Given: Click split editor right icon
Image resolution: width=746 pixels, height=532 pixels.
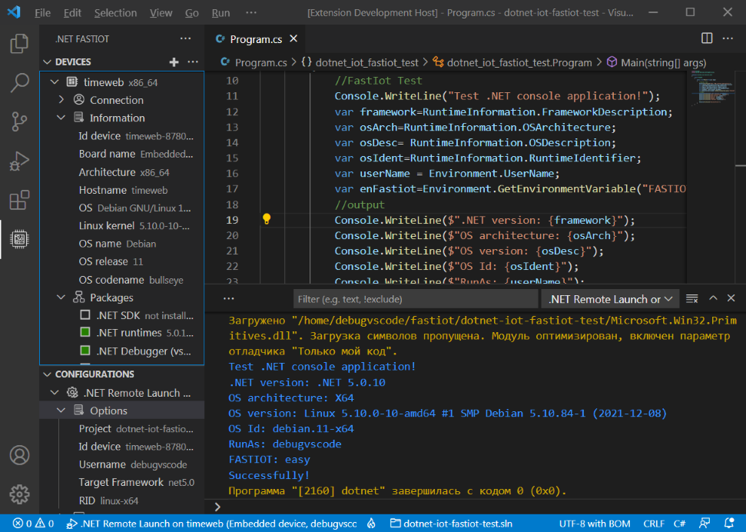Looking at the screenshot, I should tap(707, 38).
